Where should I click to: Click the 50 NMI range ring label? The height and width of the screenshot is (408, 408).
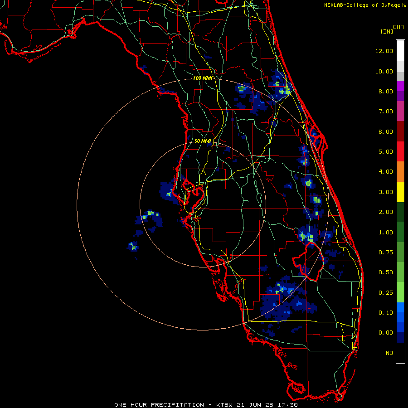[203, 141]
